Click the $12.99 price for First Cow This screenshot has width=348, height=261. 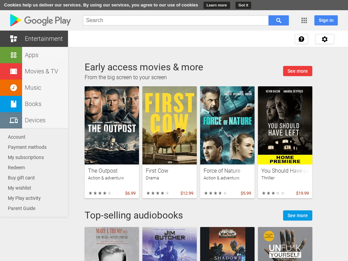187,193
